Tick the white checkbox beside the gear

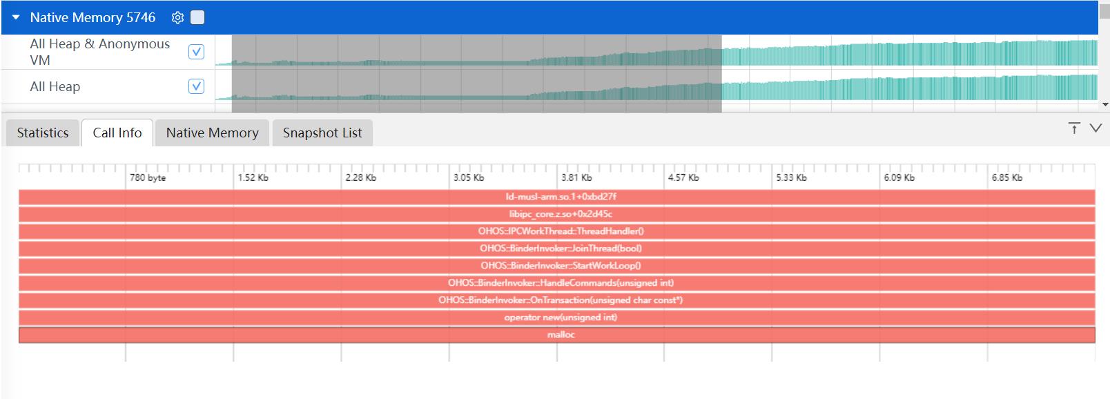197,18
